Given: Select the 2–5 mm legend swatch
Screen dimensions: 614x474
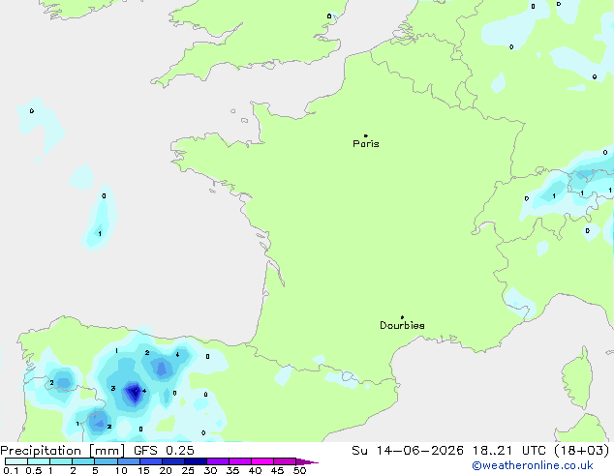Looking at the screenshot, I should [x=83, y=461].
